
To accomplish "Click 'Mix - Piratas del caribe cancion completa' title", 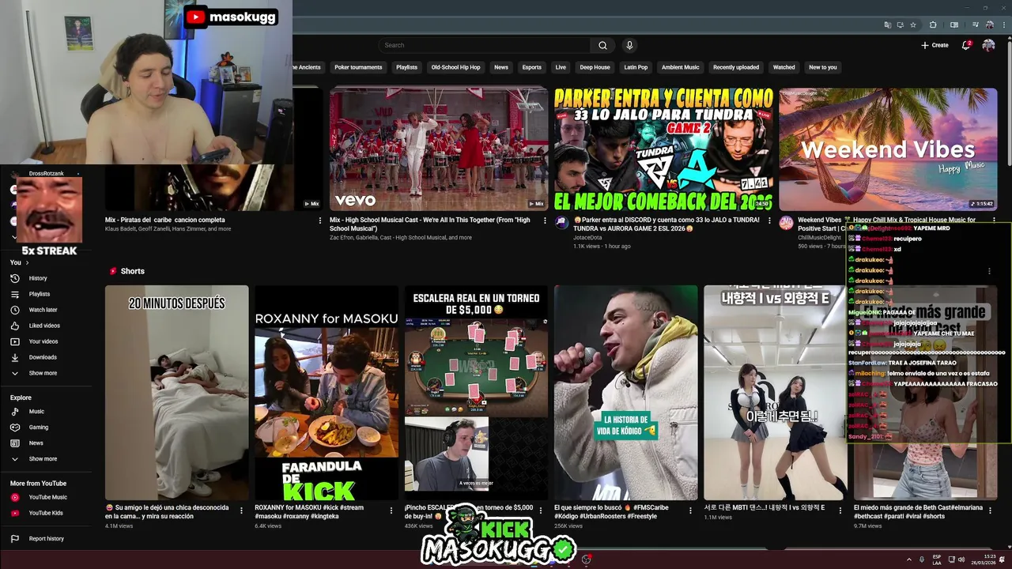I will [165, 220].
